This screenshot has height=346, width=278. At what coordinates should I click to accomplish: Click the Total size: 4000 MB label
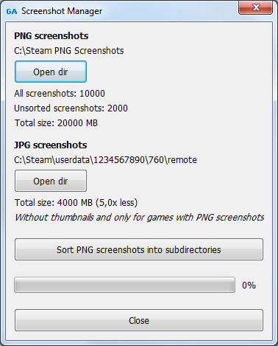click(54, 203)
